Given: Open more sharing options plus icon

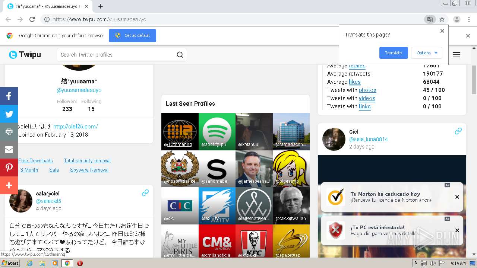Looking at the screenshot, I should tap(9, 185).
